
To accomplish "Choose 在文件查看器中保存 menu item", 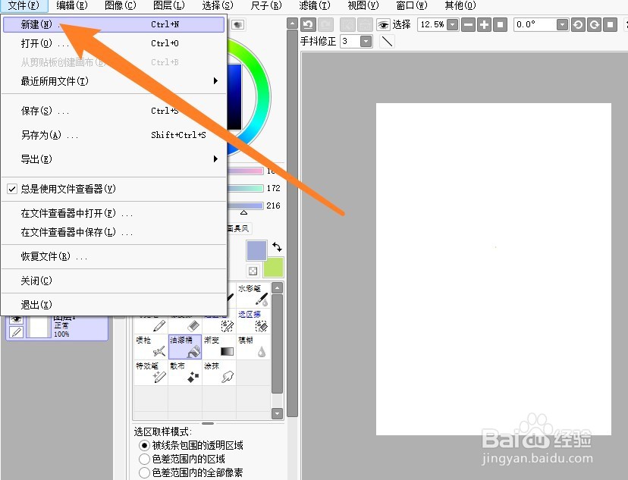I will 114,232.
